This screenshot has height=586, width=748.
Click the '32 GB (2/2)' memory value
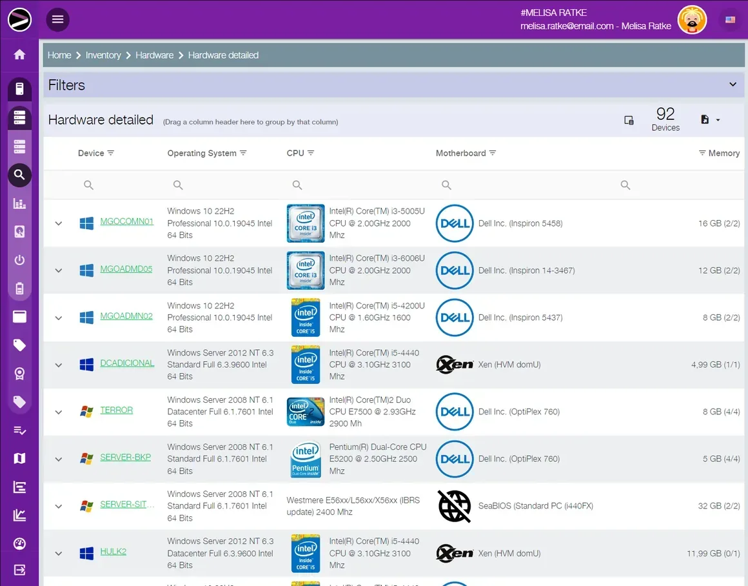719,506
